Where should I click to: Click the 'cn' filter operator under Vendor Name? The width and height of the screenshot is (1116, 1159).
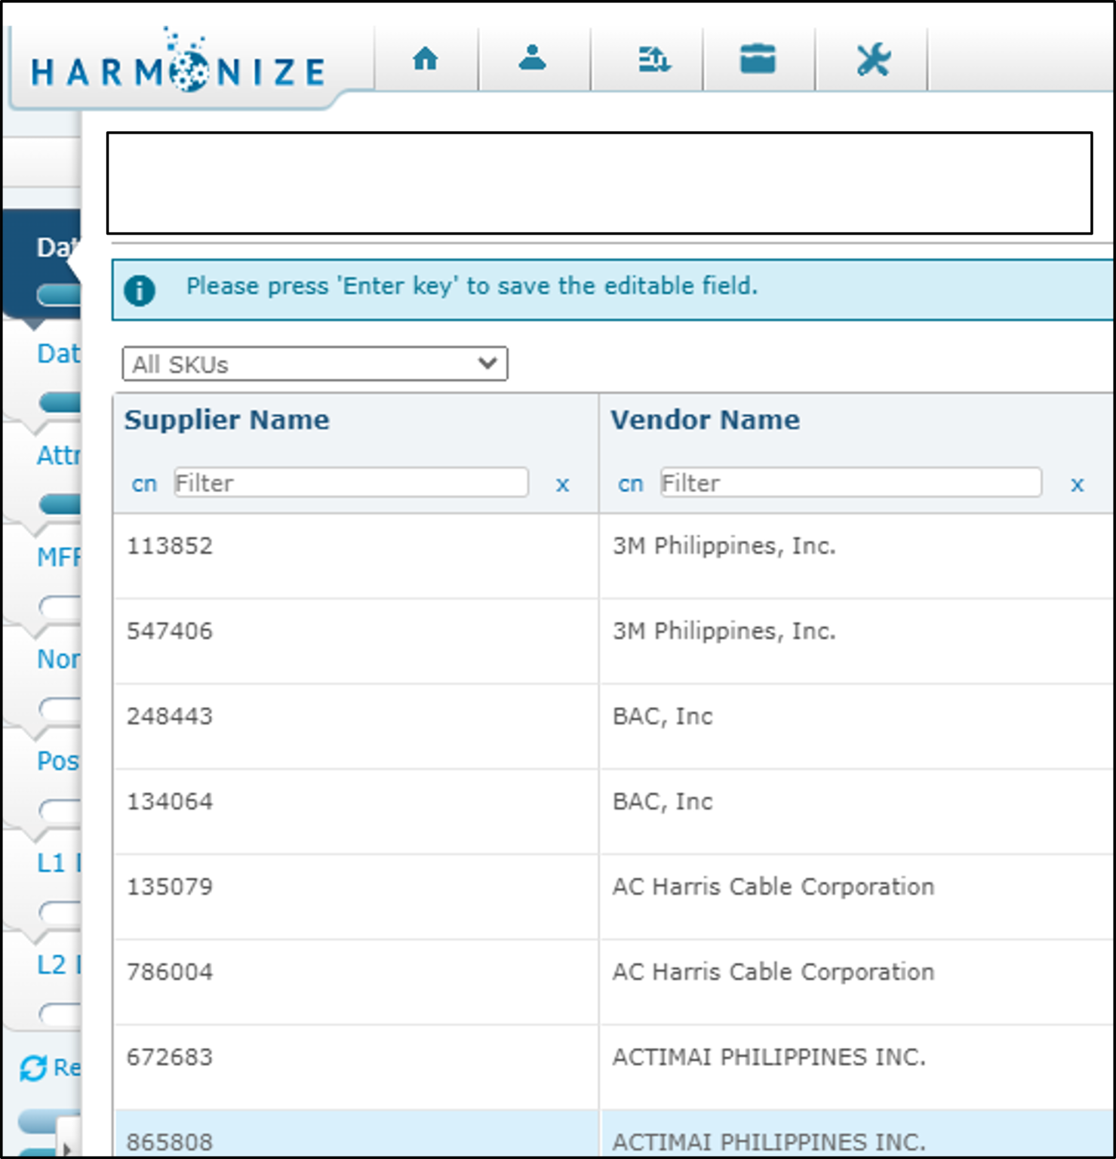tap(631, 484)
